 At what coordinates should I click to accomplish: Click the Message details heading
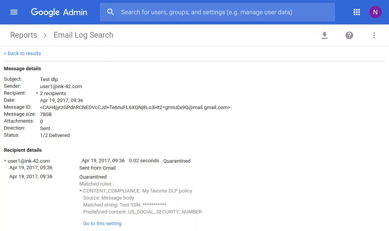pos(23,69)
